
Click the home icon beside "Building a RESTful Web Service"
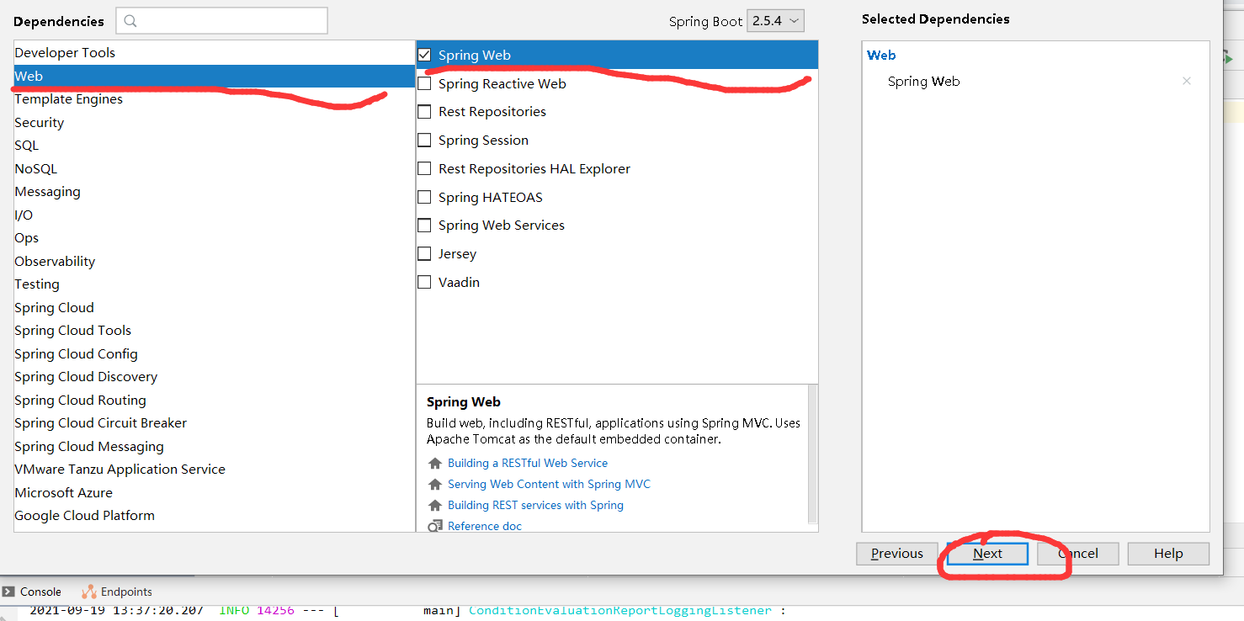tap(434, 462)
